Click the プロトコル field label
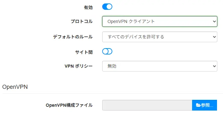 (82, 21)
